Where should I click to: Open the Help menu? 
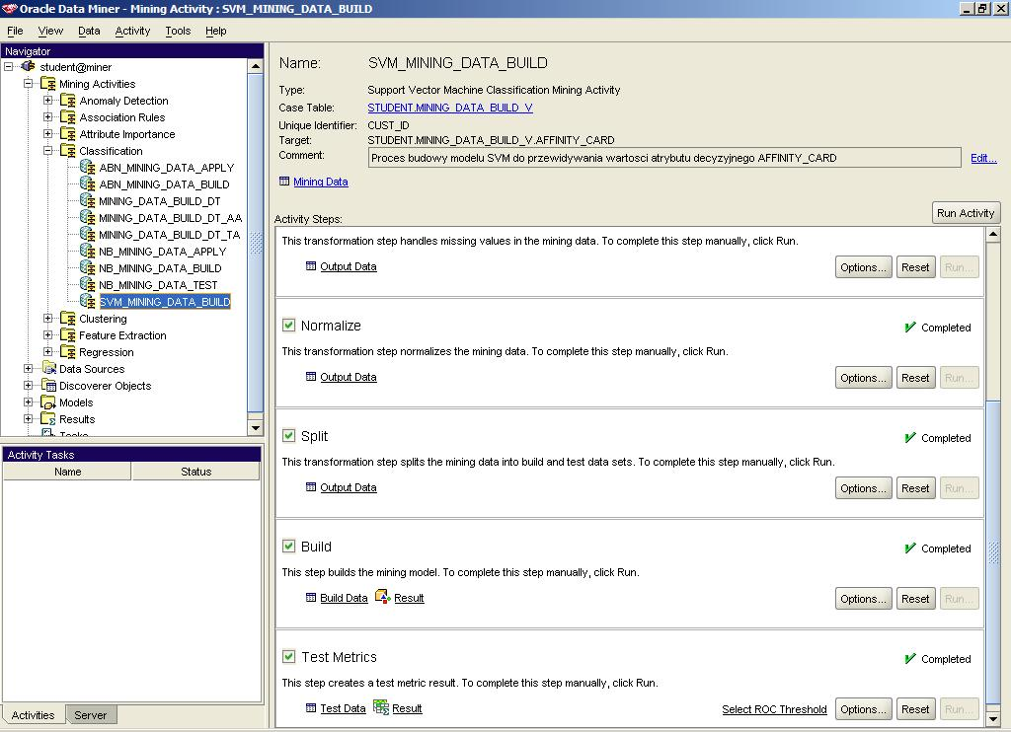coord(216,31)
